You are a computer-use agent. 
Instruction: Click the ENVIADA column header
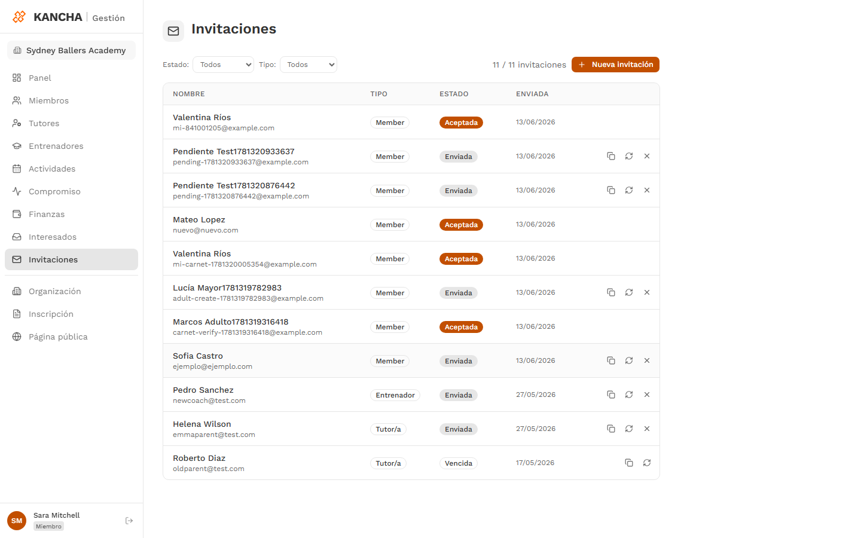click(x=532, y=94)
